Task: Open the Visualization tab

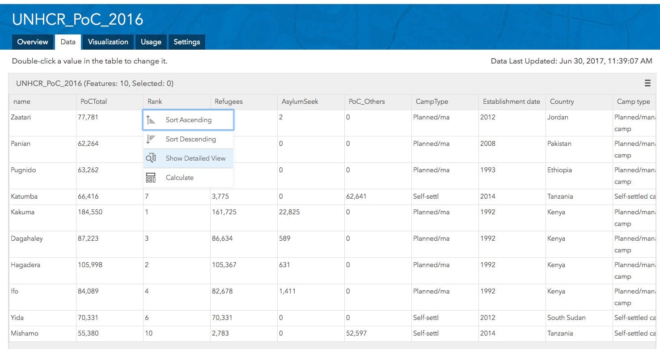Action: [x=108, y=42]
